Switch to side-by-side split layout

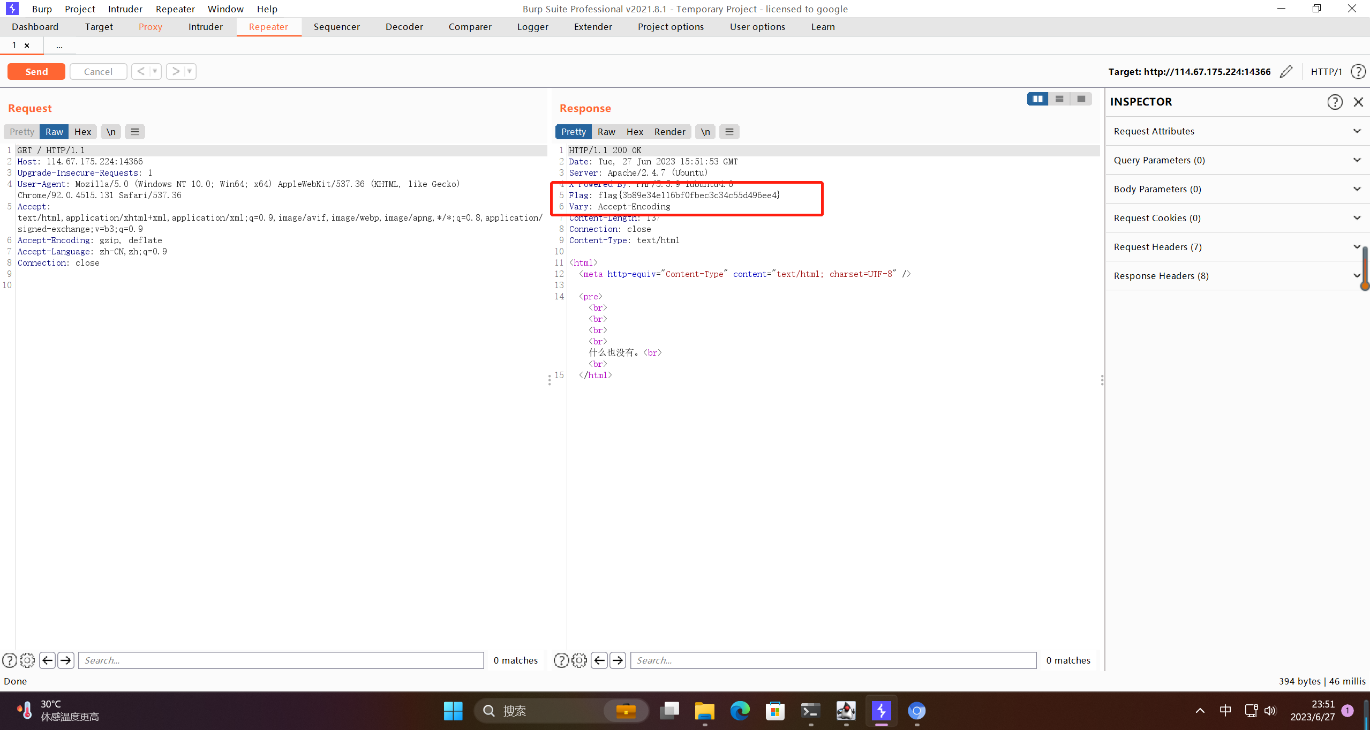coord(1037,99)
